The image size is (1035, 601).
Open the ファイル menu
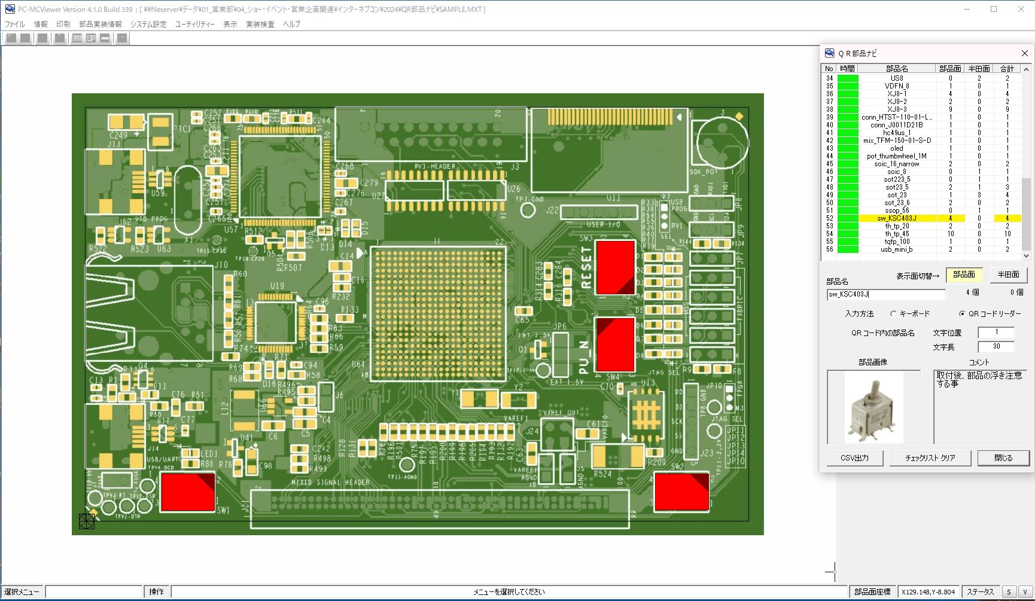[15, 25]
